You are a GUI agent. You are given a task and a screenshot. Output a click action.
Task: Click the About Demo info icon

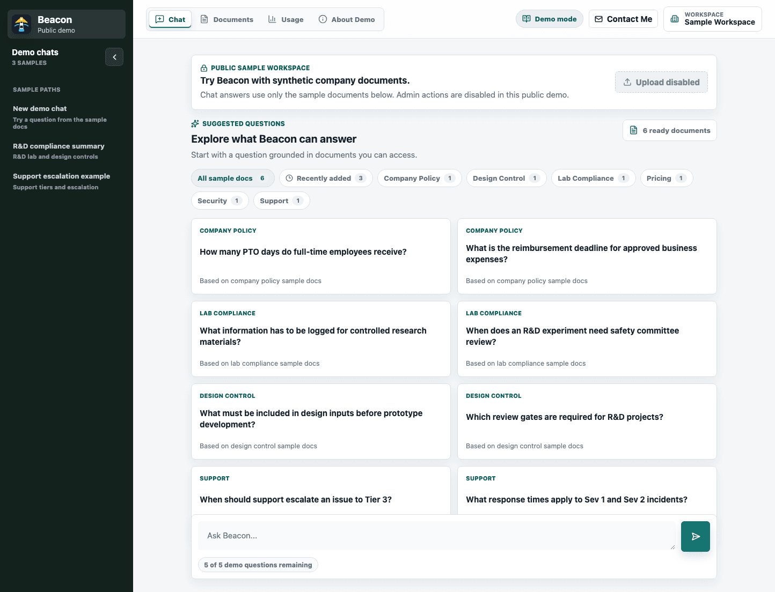(x=323, y=19)
